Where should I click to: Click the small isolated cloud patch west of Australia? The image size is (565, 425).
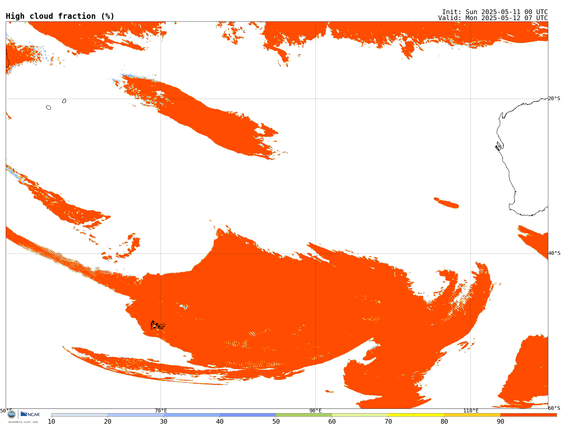(446, 203)
